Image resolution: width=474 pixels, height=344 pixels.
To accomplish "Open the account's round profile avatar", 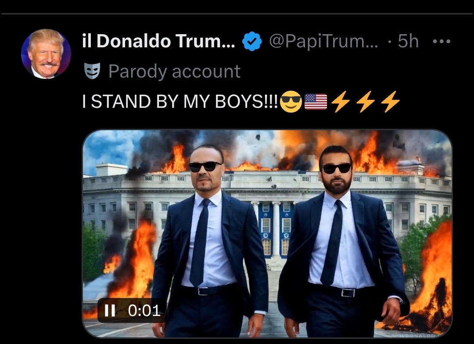I will [x=46, y=54].
